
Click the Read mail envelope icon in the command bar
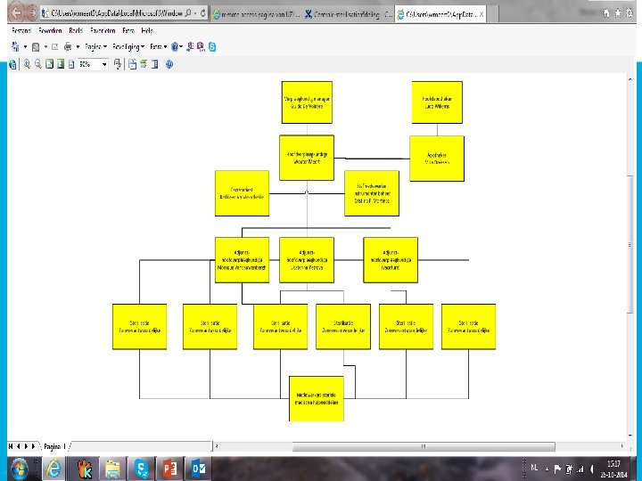[55, 46]
